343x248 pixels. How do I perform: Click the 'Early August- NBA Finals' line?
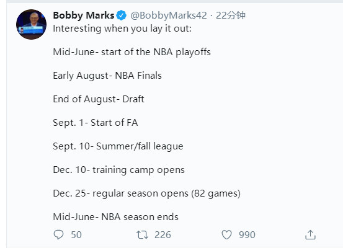coord(107,76)
